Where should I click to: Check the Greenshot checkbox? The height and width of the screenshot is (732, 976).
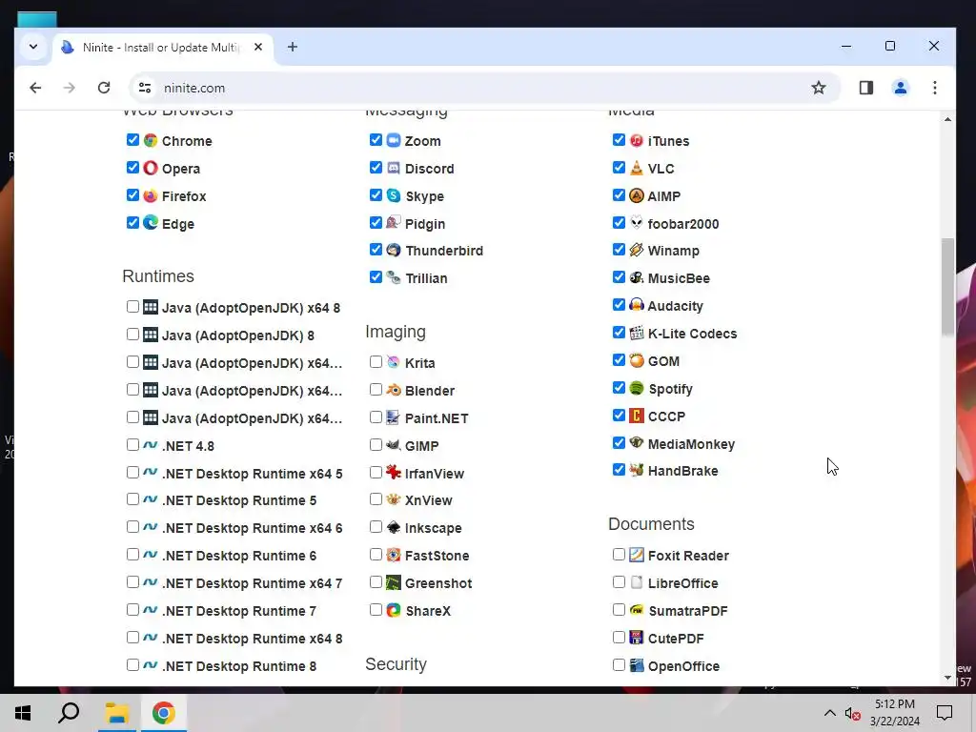376,582
